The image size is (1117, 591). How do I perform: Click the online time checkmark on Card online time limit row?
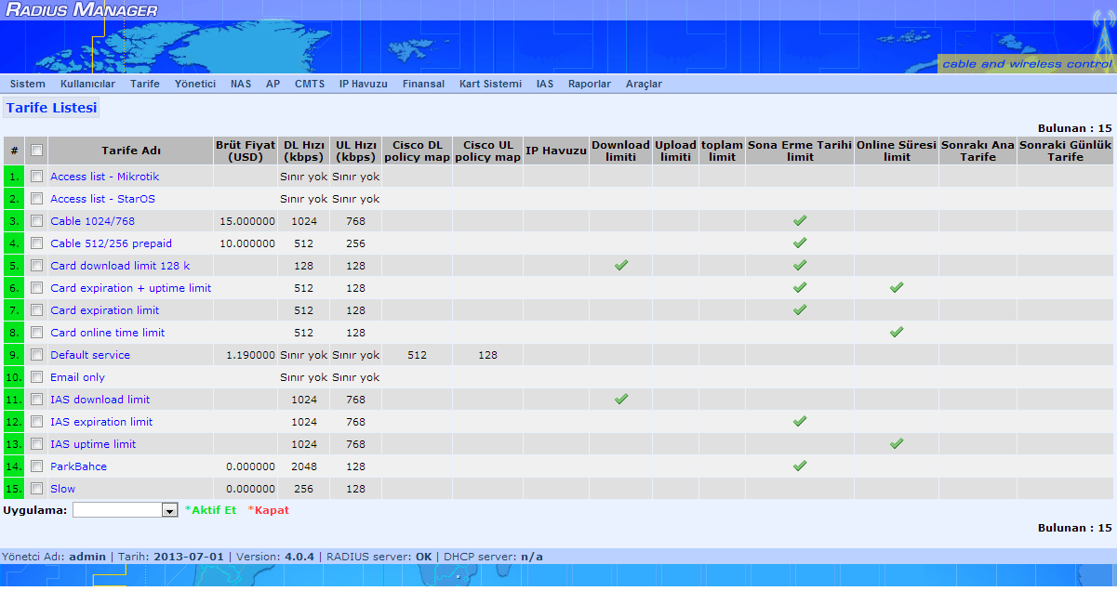point(897,332)
